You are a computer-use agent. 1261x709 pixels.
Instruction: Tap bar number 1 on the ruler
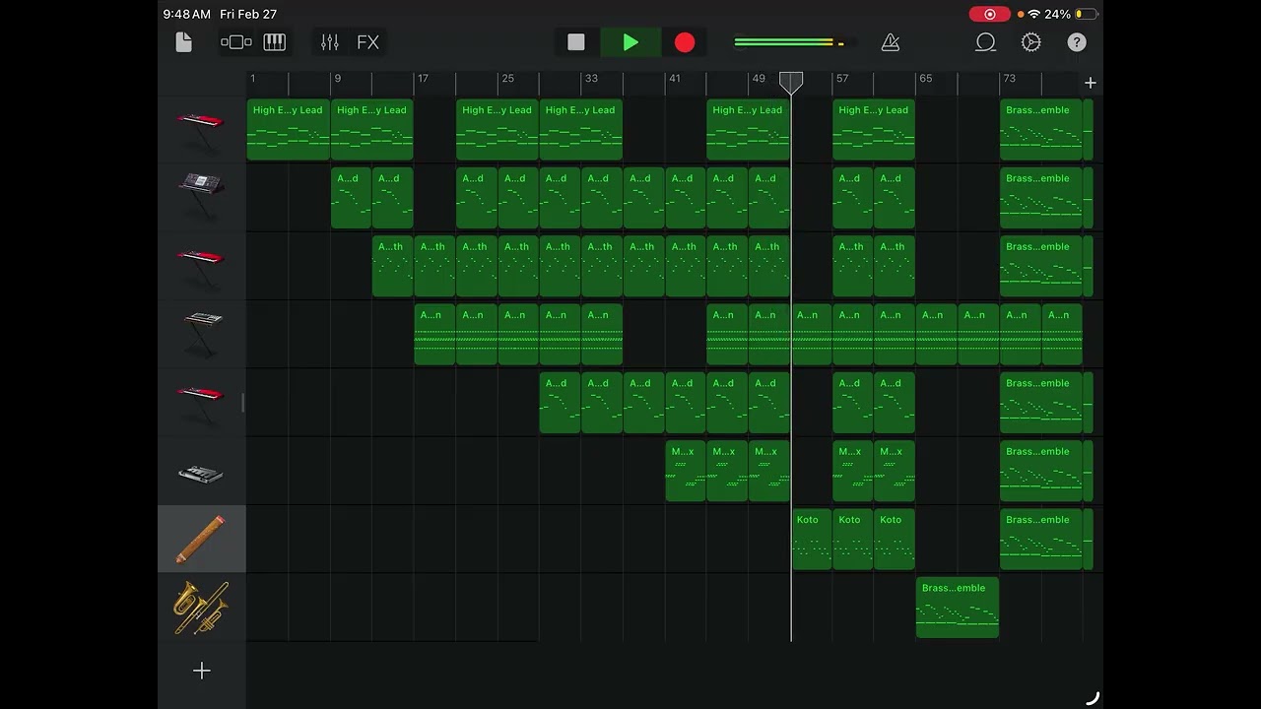[252, 78]
